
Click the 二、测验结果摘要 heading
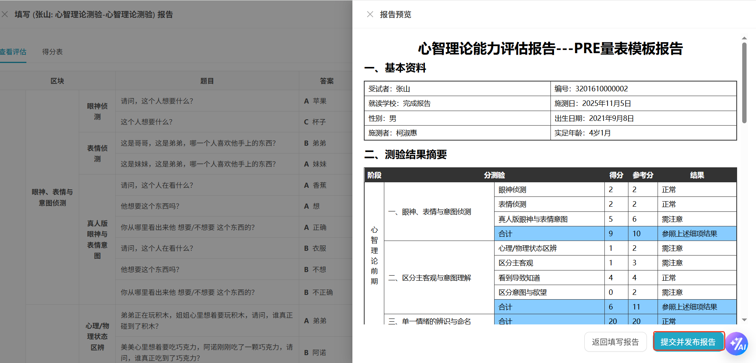click(x=405, y=155)
